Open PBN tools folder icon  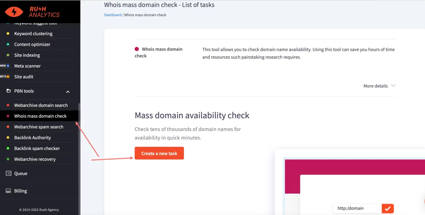tap(9, 91)
